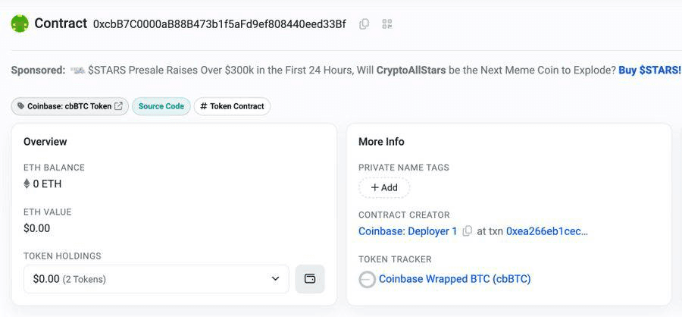Click the contract address text
682x317 pixels.
pos(220,24)
